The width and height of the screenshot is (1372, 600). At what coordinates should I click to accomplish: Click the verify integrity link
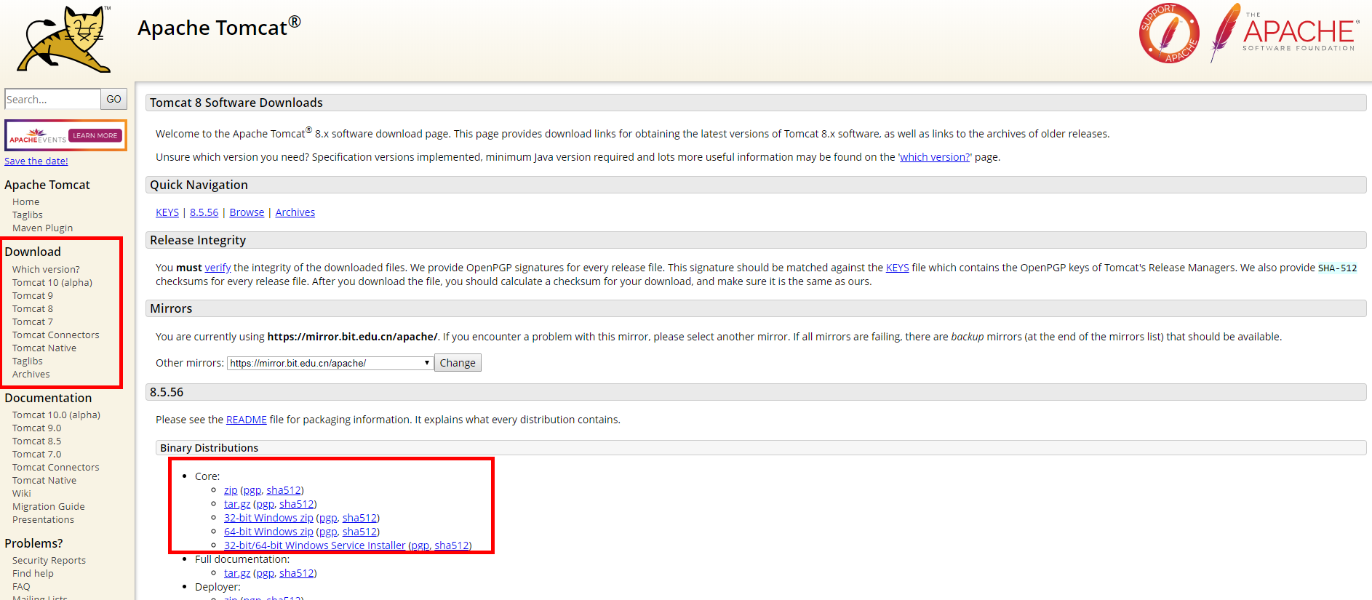coord(218,268)
